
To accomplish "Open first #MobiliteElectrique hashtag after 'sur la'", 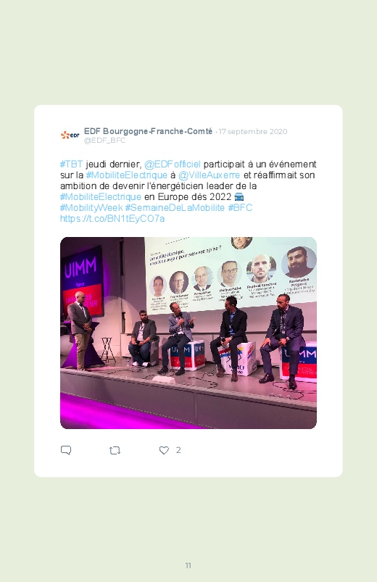I will 127,175.
